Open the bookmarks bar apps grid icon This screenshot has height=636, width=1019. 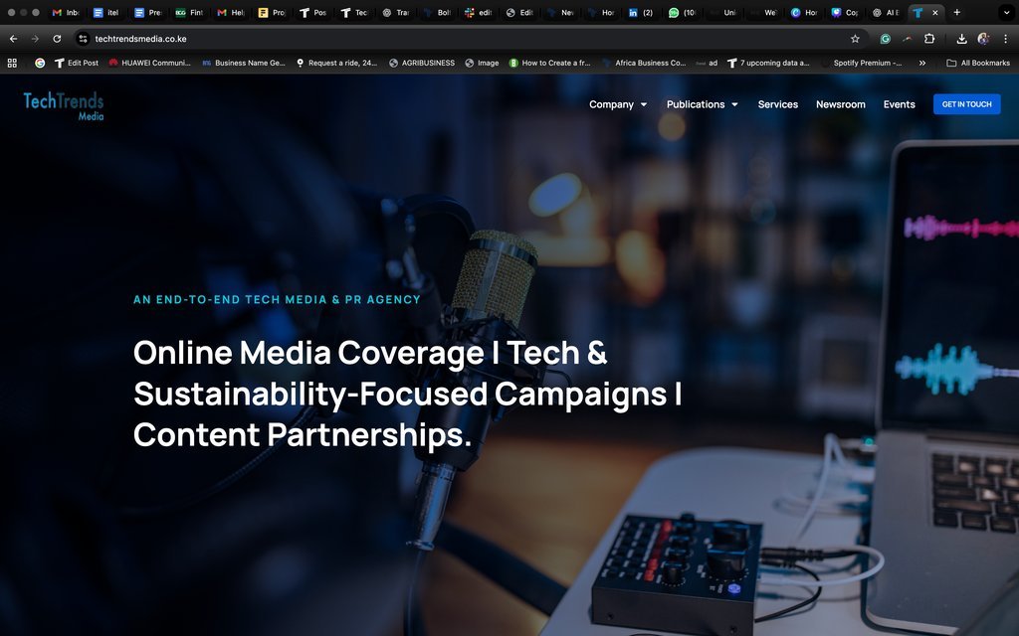tap(12, 63)
